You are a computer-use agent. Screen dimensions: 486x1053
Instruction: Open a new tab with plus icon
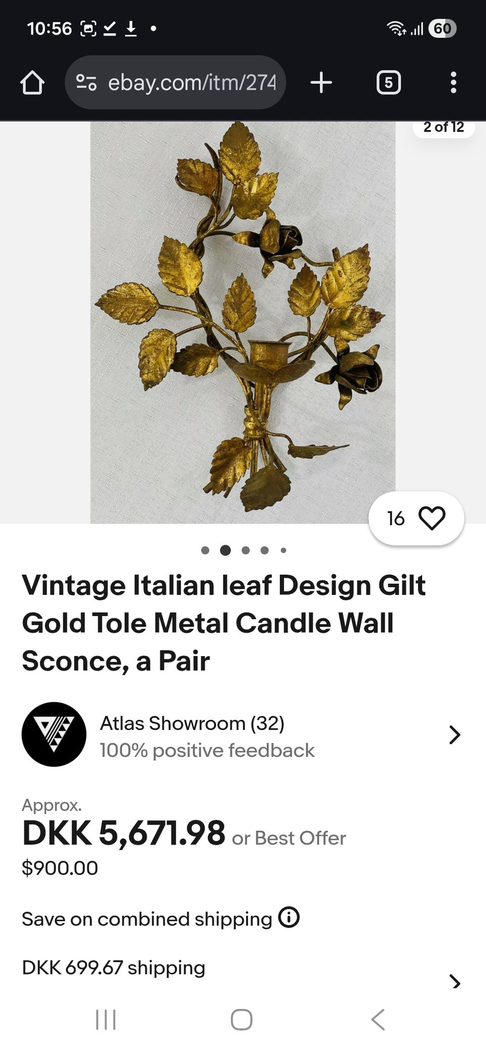[321, 83]
